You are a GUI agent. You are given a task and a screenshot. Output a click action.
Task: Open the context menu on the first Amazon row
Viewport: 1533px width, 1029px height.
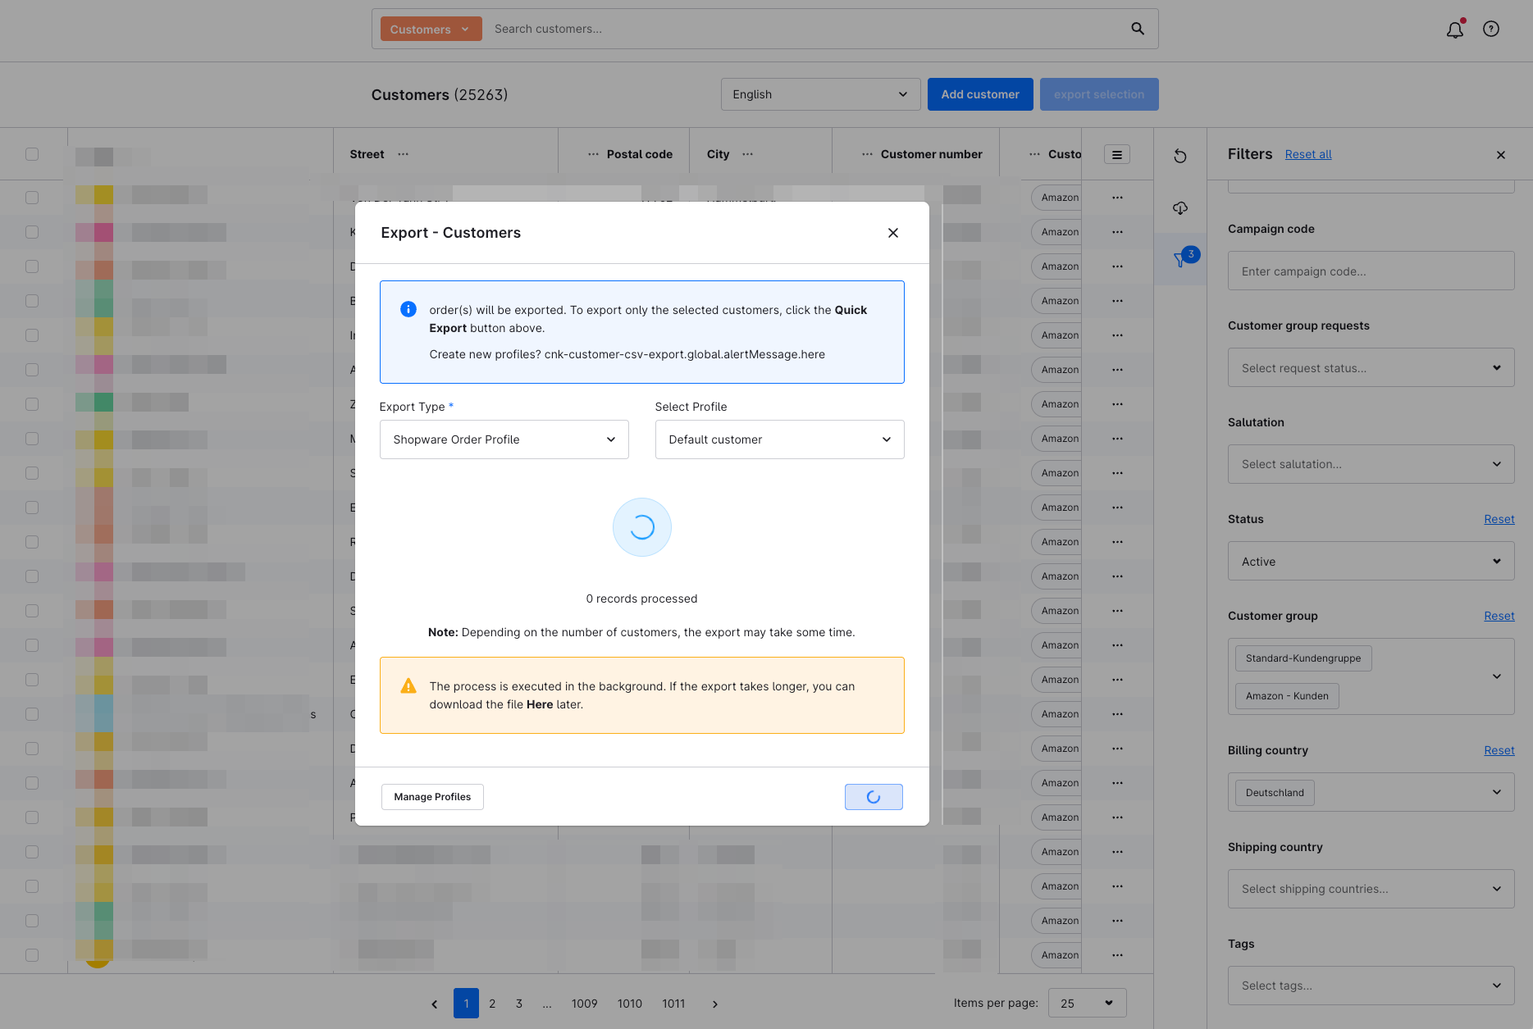[x=1117, y=197]
